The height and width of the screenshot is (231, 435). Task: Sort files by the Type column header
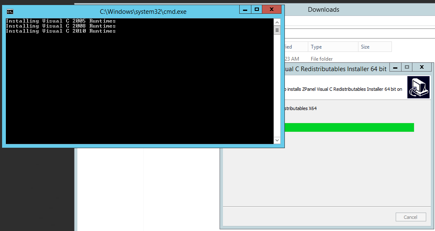(333, 47)
